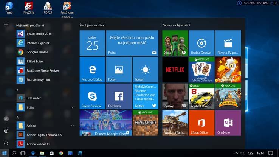The image size is (279, 157).
Task: Open Filmy a TV pořady tile
Action: [228, 43]
